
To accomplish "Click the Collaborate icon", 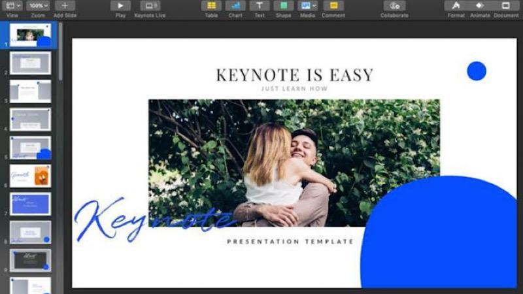I will (394, 6).
